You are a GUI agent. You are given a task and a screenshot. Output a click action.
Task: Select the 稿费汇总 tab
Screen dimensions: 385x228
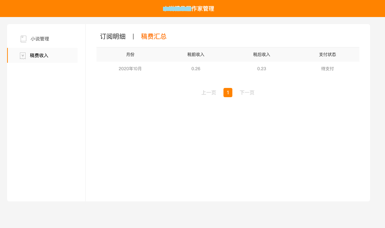[x=154, y=37]
